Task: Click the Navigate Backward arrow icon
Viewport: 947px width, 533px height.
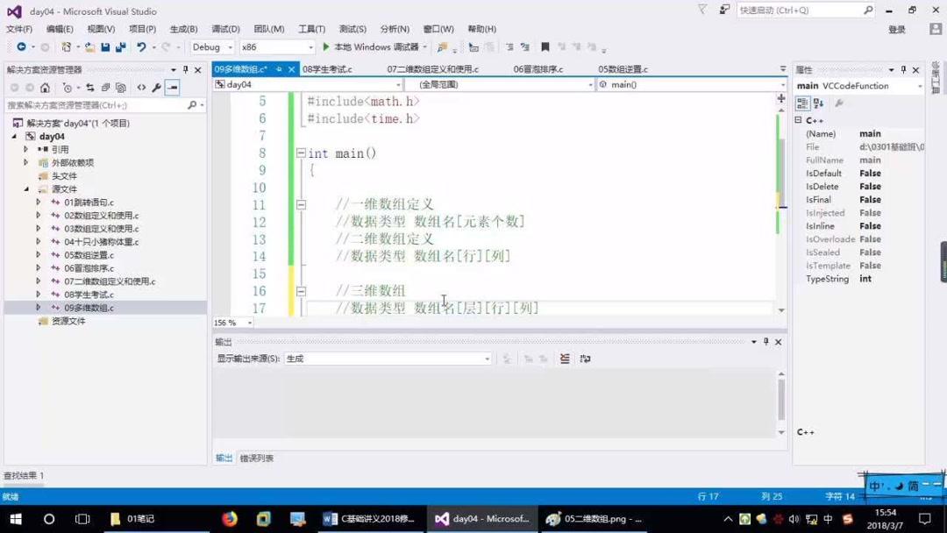Action: 21,46
